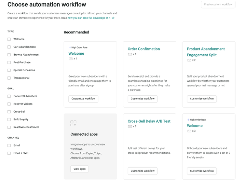Screen dimensions: 246x180
Task: Click envelope icon under Cross-Sell Delay A/B Test
Action: pos(130,126)
